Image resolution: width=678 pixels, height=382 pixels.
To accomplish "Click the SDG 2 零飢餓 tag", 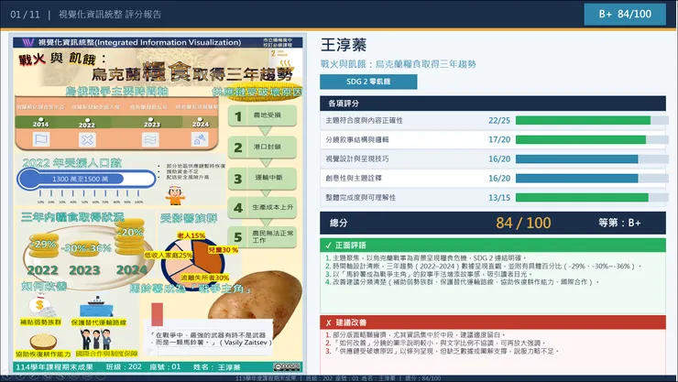I will (368, 82).
